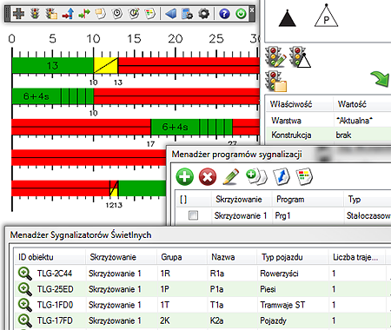Click the green 13 phase in first signal bar
This screenshot has width=391, height=330.
click(x=53, y=65)
